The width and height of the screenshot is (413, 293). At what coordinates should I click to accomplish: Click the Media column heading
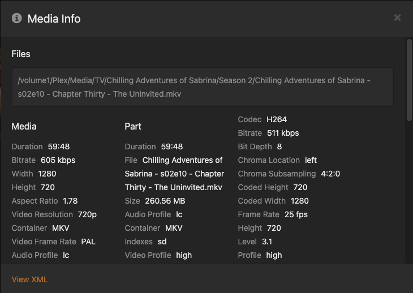pyautogui.click(x=24, y=126)
